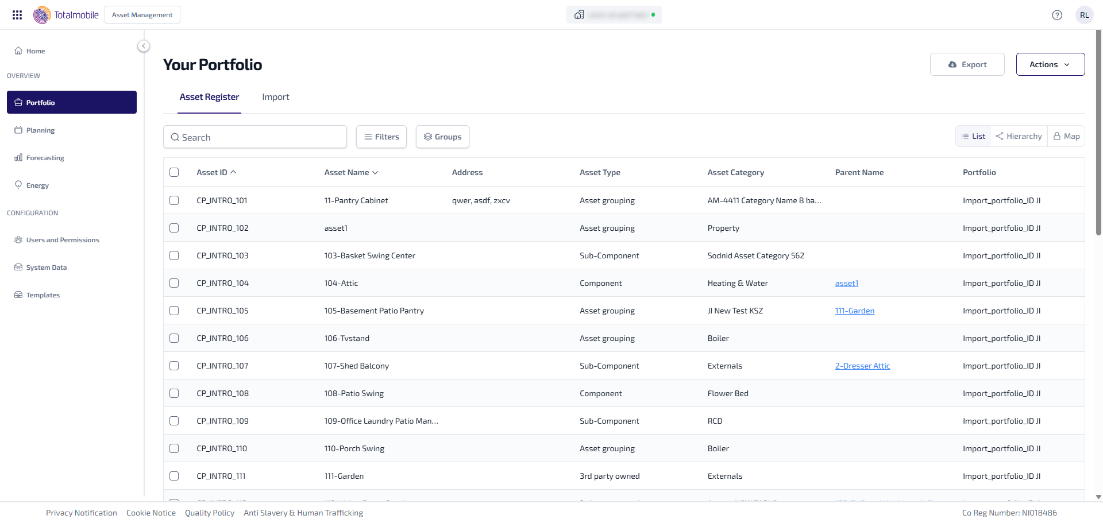Select the Asset Register tab

(209, 97)
